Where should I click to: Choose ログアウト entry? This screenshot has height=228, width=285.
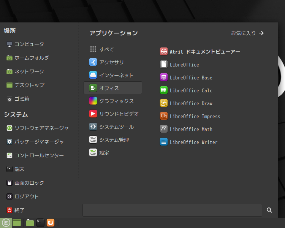pyautogui.click(x=23, y=196)
